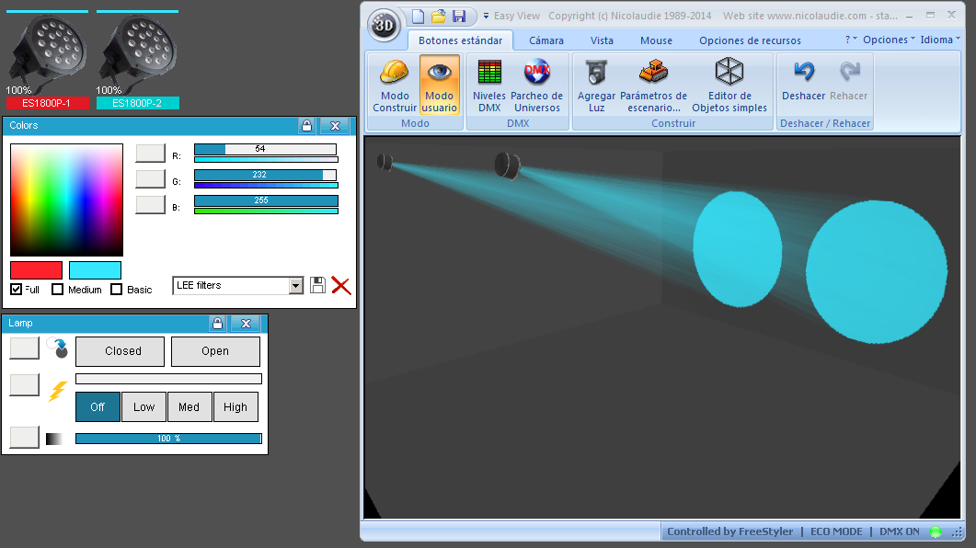Click square button next to strobe icon
976x548 pixels.
coord(24,384)
